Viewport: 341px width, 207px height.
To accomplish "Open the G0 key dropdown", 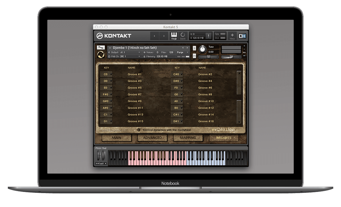I will (x=177, y=95).
